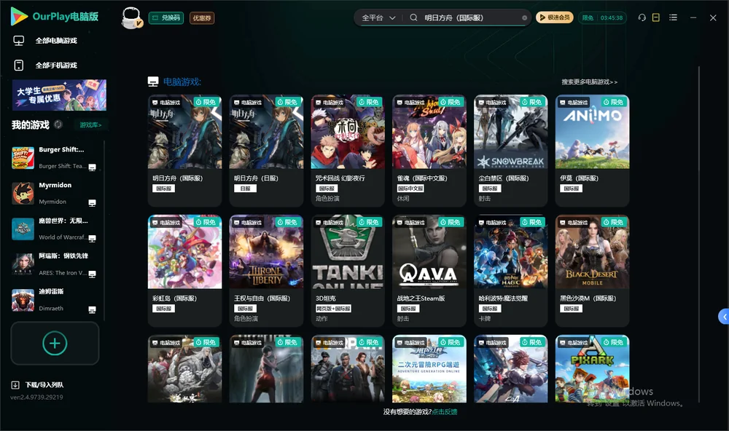Open the Black Desert Mobile 黑色沙漠M card

click(592, 271)
